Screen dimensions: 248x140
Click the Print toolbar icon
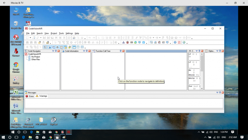pos(74,38)
